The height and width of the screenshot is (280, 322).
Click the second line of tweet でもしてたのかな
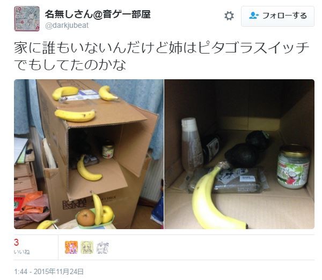pyautogui.click(x=70, y=65)
